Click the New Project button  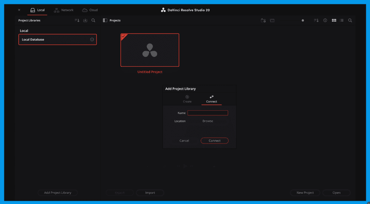tap(305, 193)
